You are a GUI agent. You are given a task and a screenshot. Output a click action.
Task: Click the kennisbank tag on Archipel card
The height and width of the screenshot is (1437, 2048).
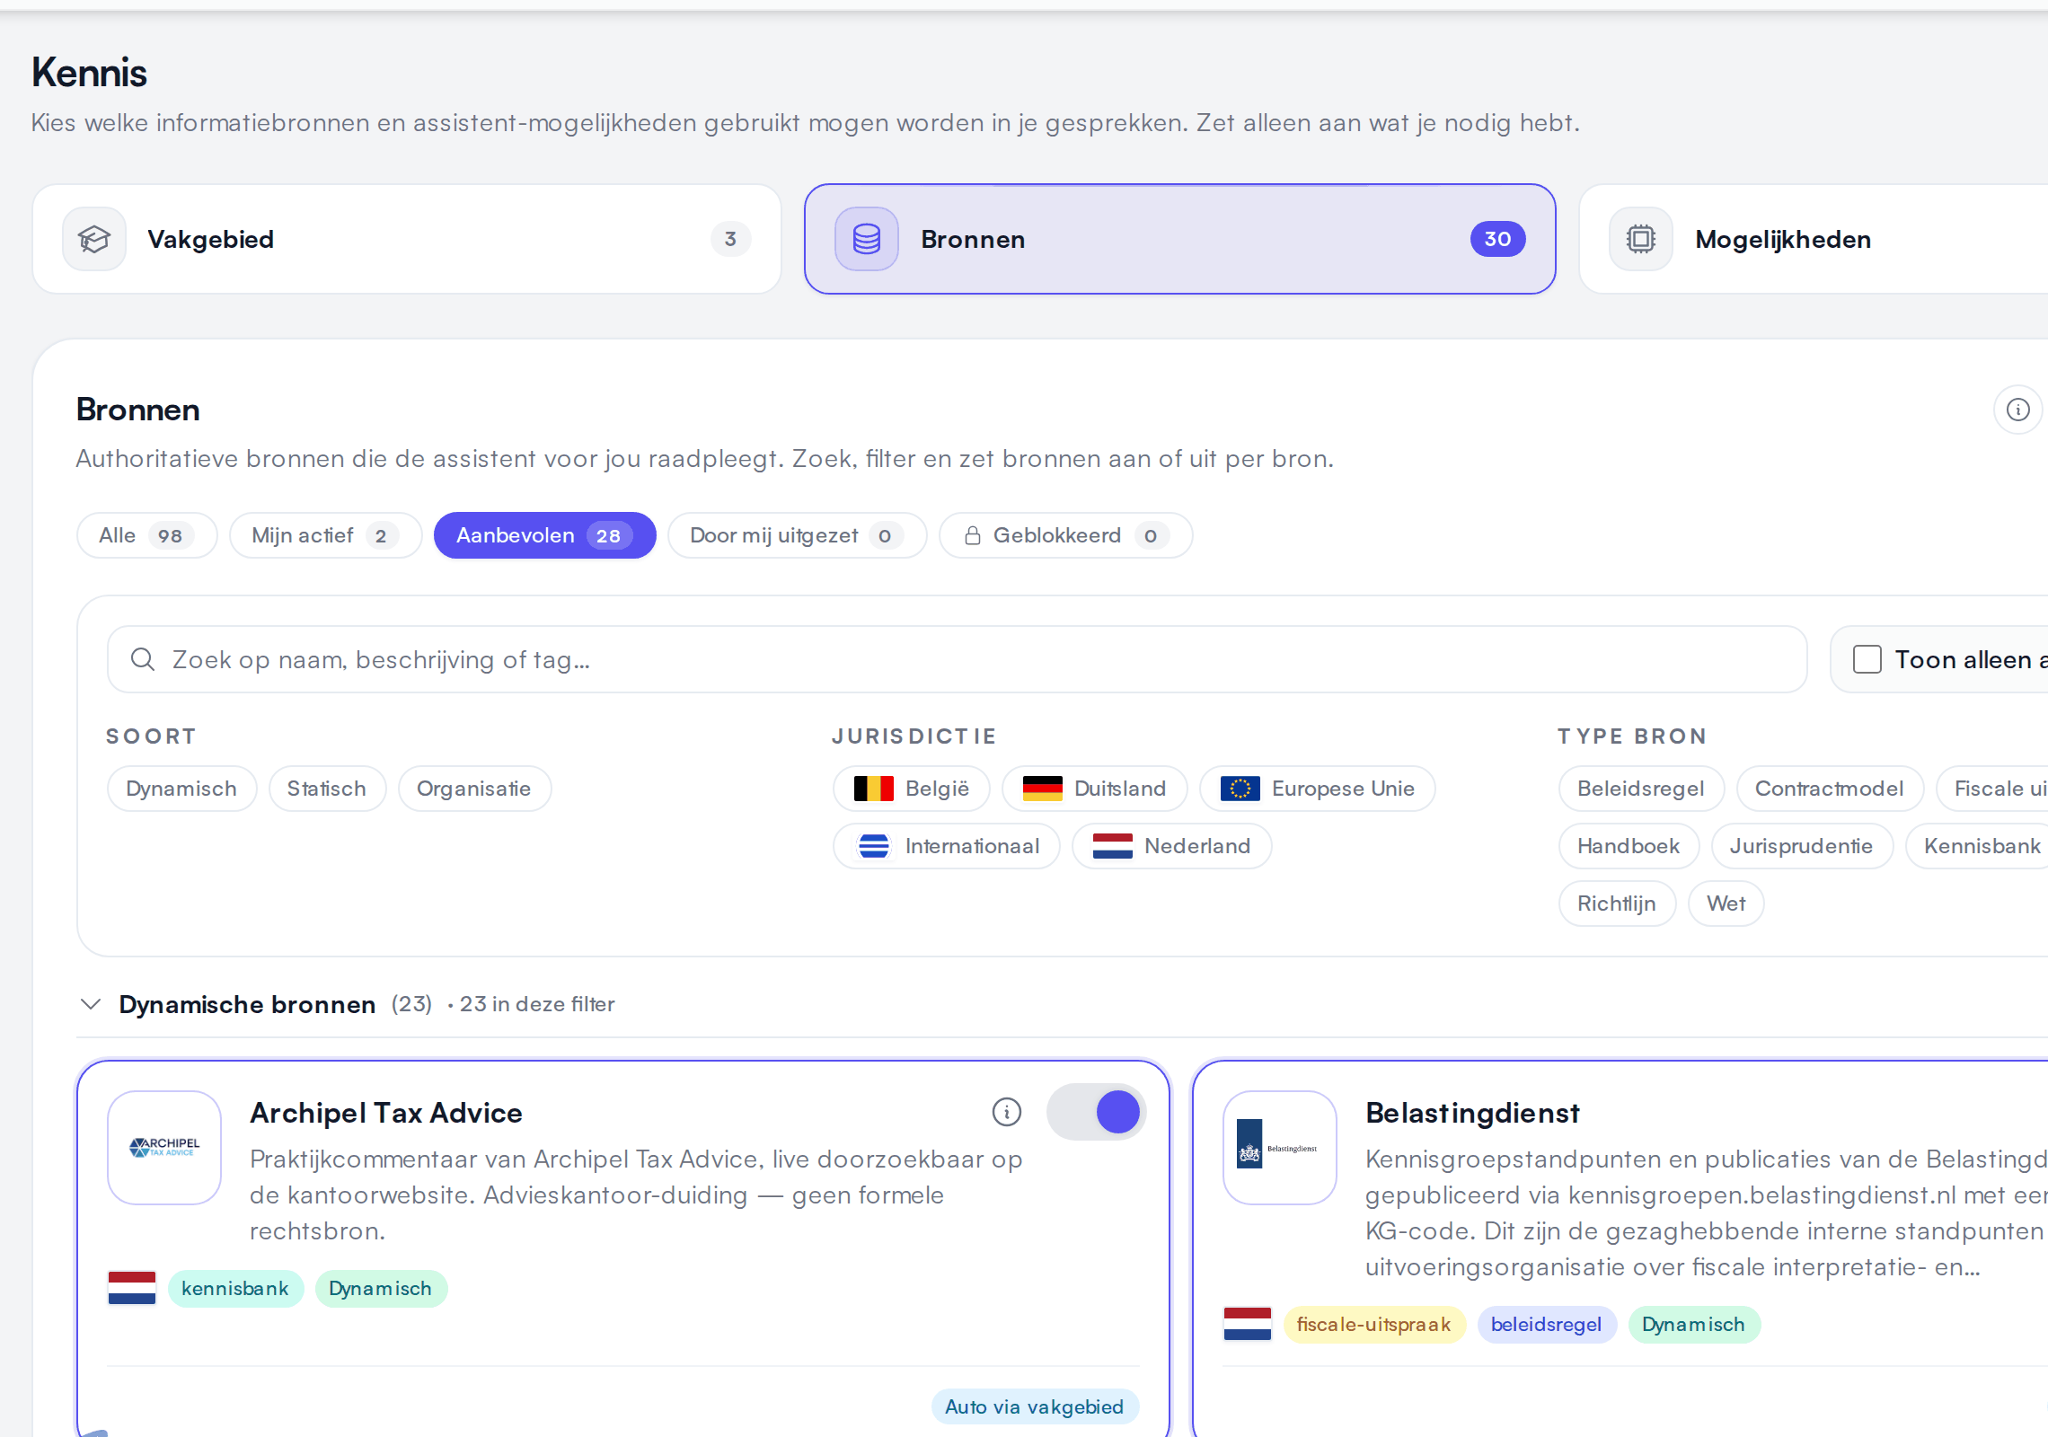click(x=235, y=1289)
